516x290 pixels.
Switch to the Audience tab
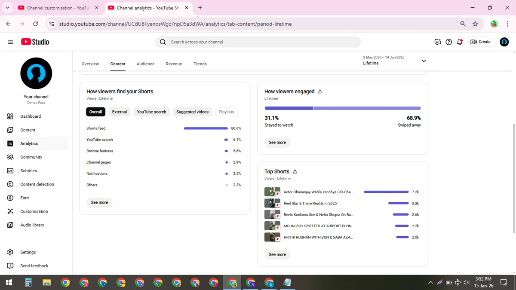coord(145,64)
